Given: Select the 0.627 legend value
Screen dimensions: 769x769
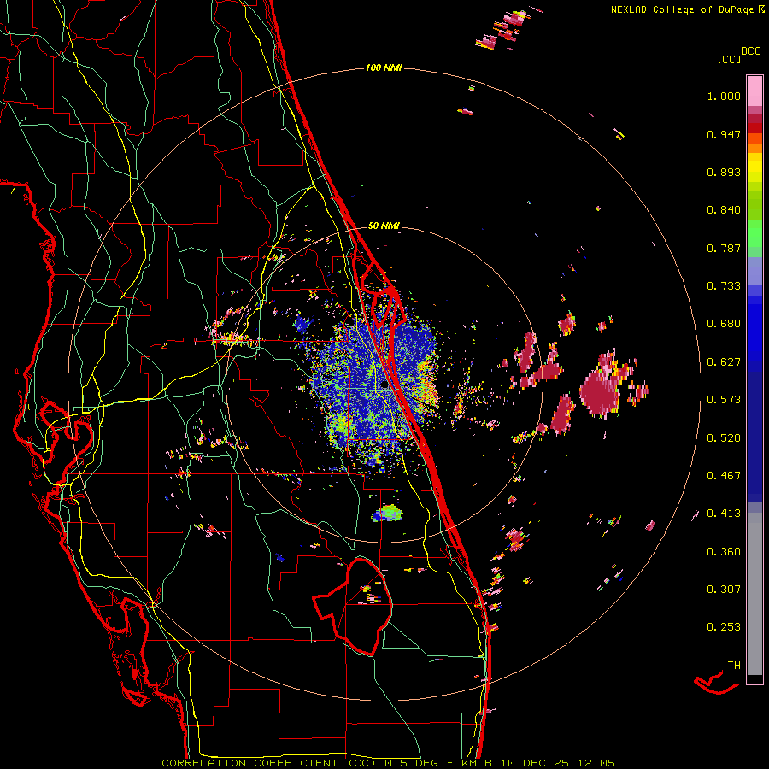Looking at the screenshot, I should pyautogui.click(x=724, y=362).
